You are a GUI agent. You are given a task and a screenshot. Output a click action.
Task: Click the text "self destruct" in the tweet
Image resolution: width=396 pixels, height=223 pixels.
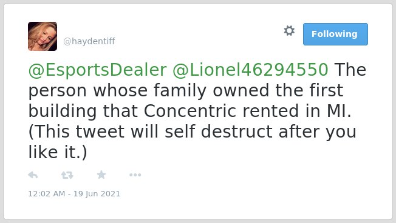pos(219,131)
